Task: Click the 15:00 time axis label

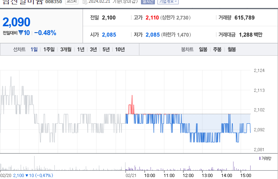Action: pyautogui.click(x=246, y=175)
